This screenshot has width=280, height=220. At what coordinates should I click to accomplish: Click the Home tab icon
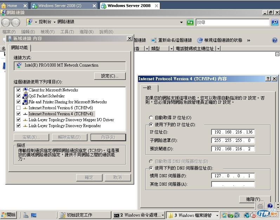(x=4, y=6)
